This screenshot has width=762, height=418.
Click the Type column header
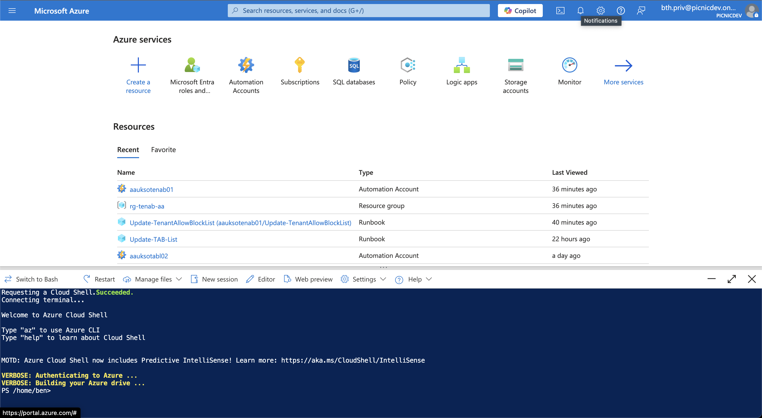366,172
